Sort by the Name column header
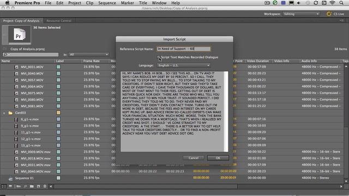This screenshot has height=196, width=349. tap(28, 61)
